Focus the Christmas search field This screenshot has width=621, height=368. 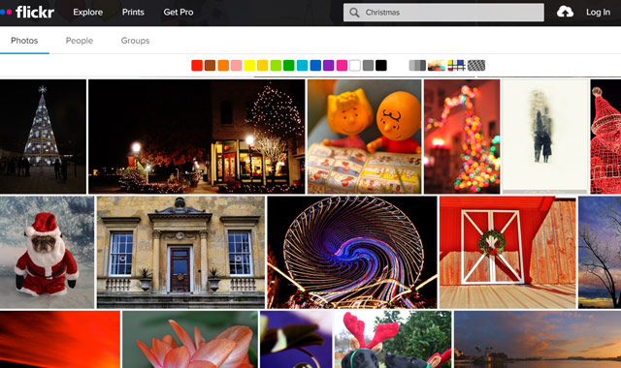tap(443, 13)
